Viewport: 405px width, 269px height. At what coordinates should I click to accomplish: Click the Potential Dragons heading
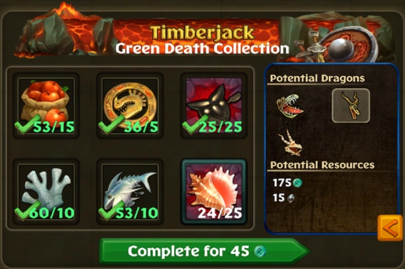click(317, 78)
